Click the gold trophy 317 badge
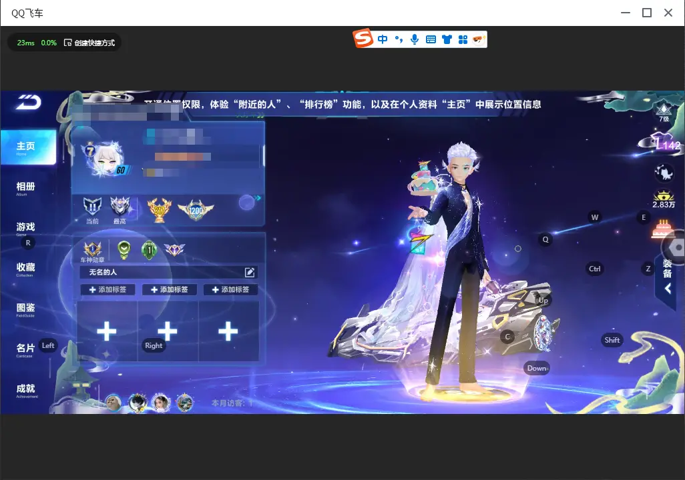This screenshot has width=685, height=480. pos(160,210)
